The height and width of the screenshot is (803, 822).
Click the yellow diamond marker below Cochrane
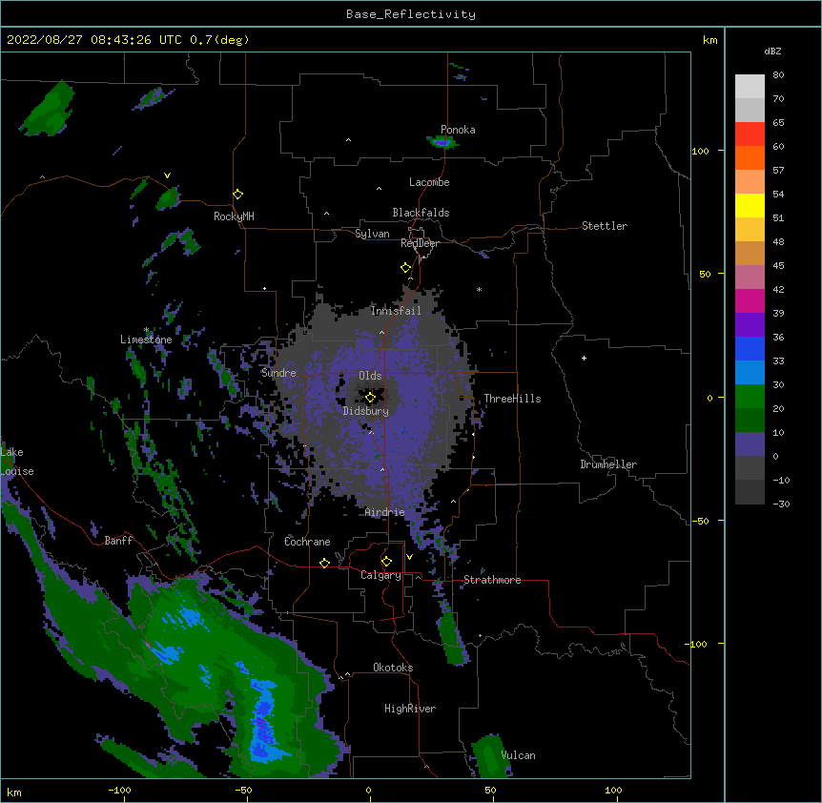coord(324,563)
